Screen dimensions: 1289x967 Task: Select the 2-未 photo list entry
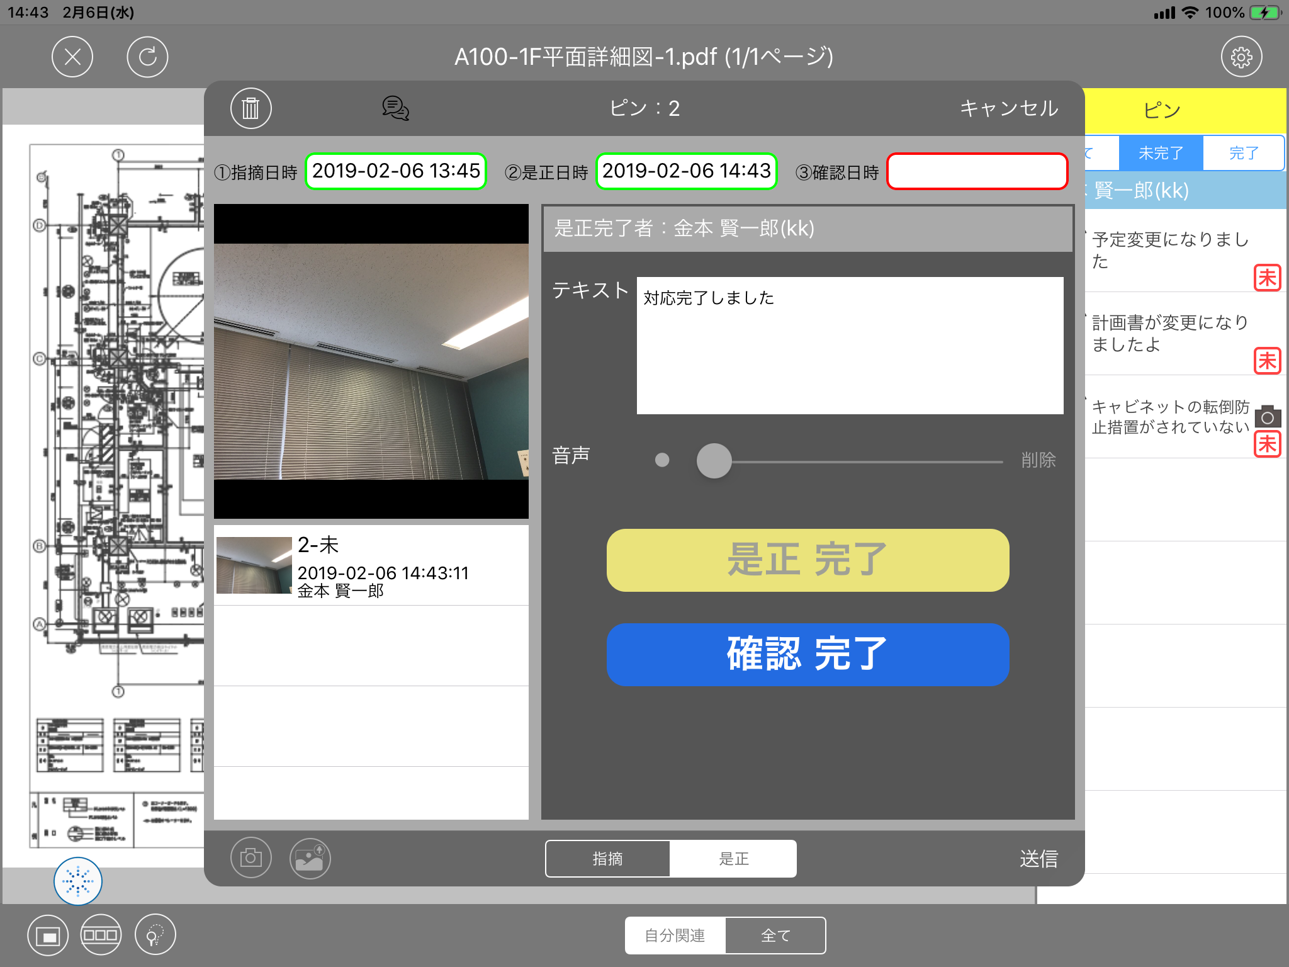click(371, 565)
